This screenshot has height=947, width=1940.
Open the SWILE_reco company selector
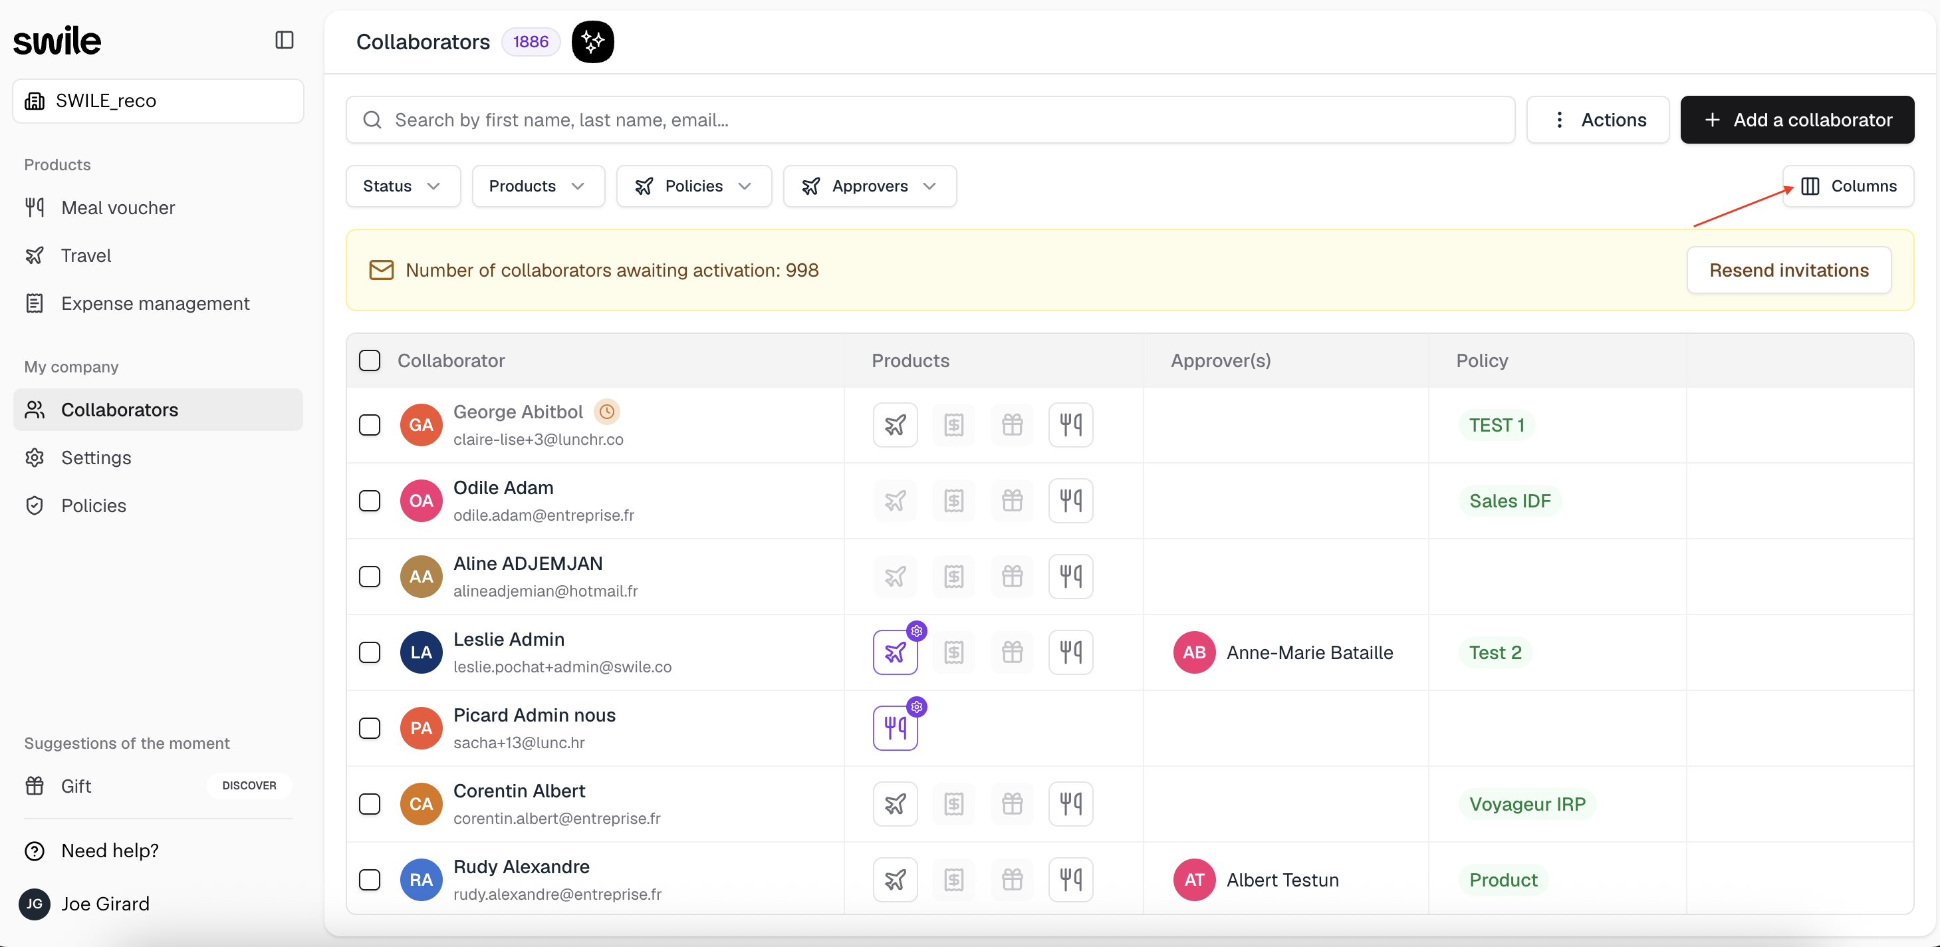click(158, 101)
